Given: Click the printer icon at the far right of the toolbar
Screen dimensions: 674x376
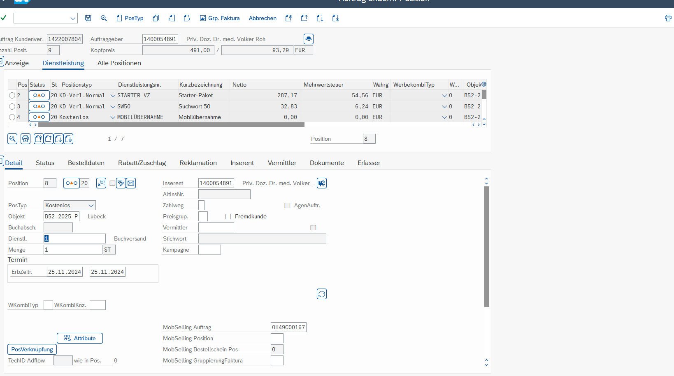Looking at the screenshot, I should [x=668, y=18].
